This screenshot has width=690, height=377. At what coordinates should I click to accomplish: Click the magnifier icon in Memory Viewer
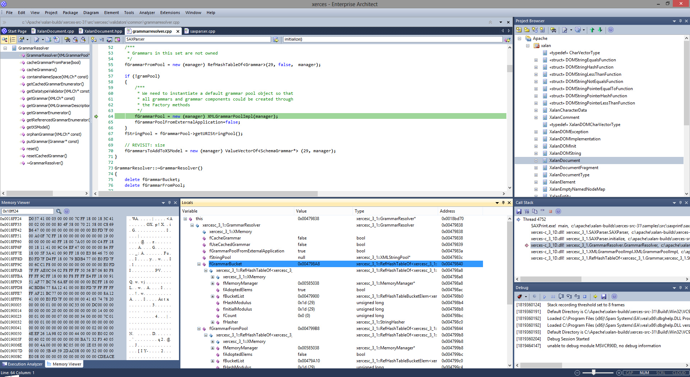pyautogui.click(x=59, y=211)
